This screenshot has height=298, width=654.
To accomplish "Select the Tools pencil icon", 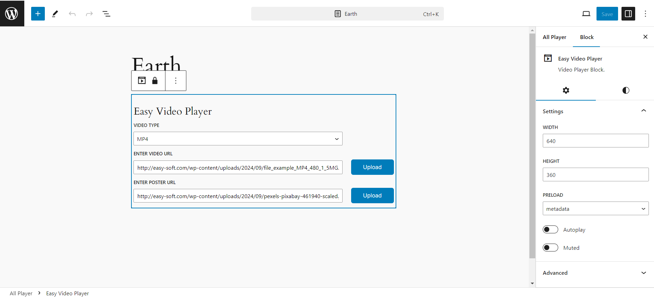I will point(55,14).
